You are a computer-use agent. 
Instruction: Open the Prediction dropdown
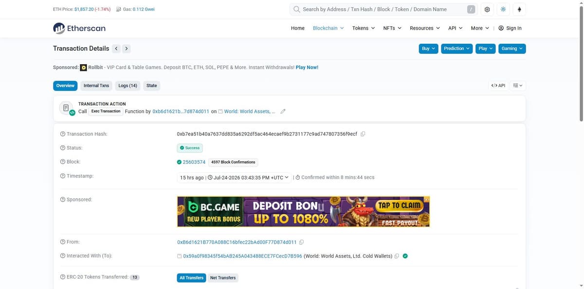coord(457,49)
